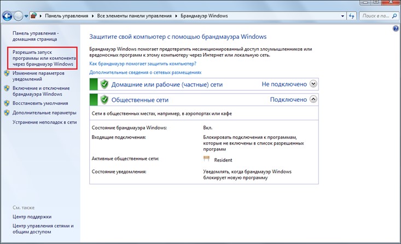Click the 'Вкл.' firewall state value
This screenshot has width=401, height=244.
pos(208,127)
